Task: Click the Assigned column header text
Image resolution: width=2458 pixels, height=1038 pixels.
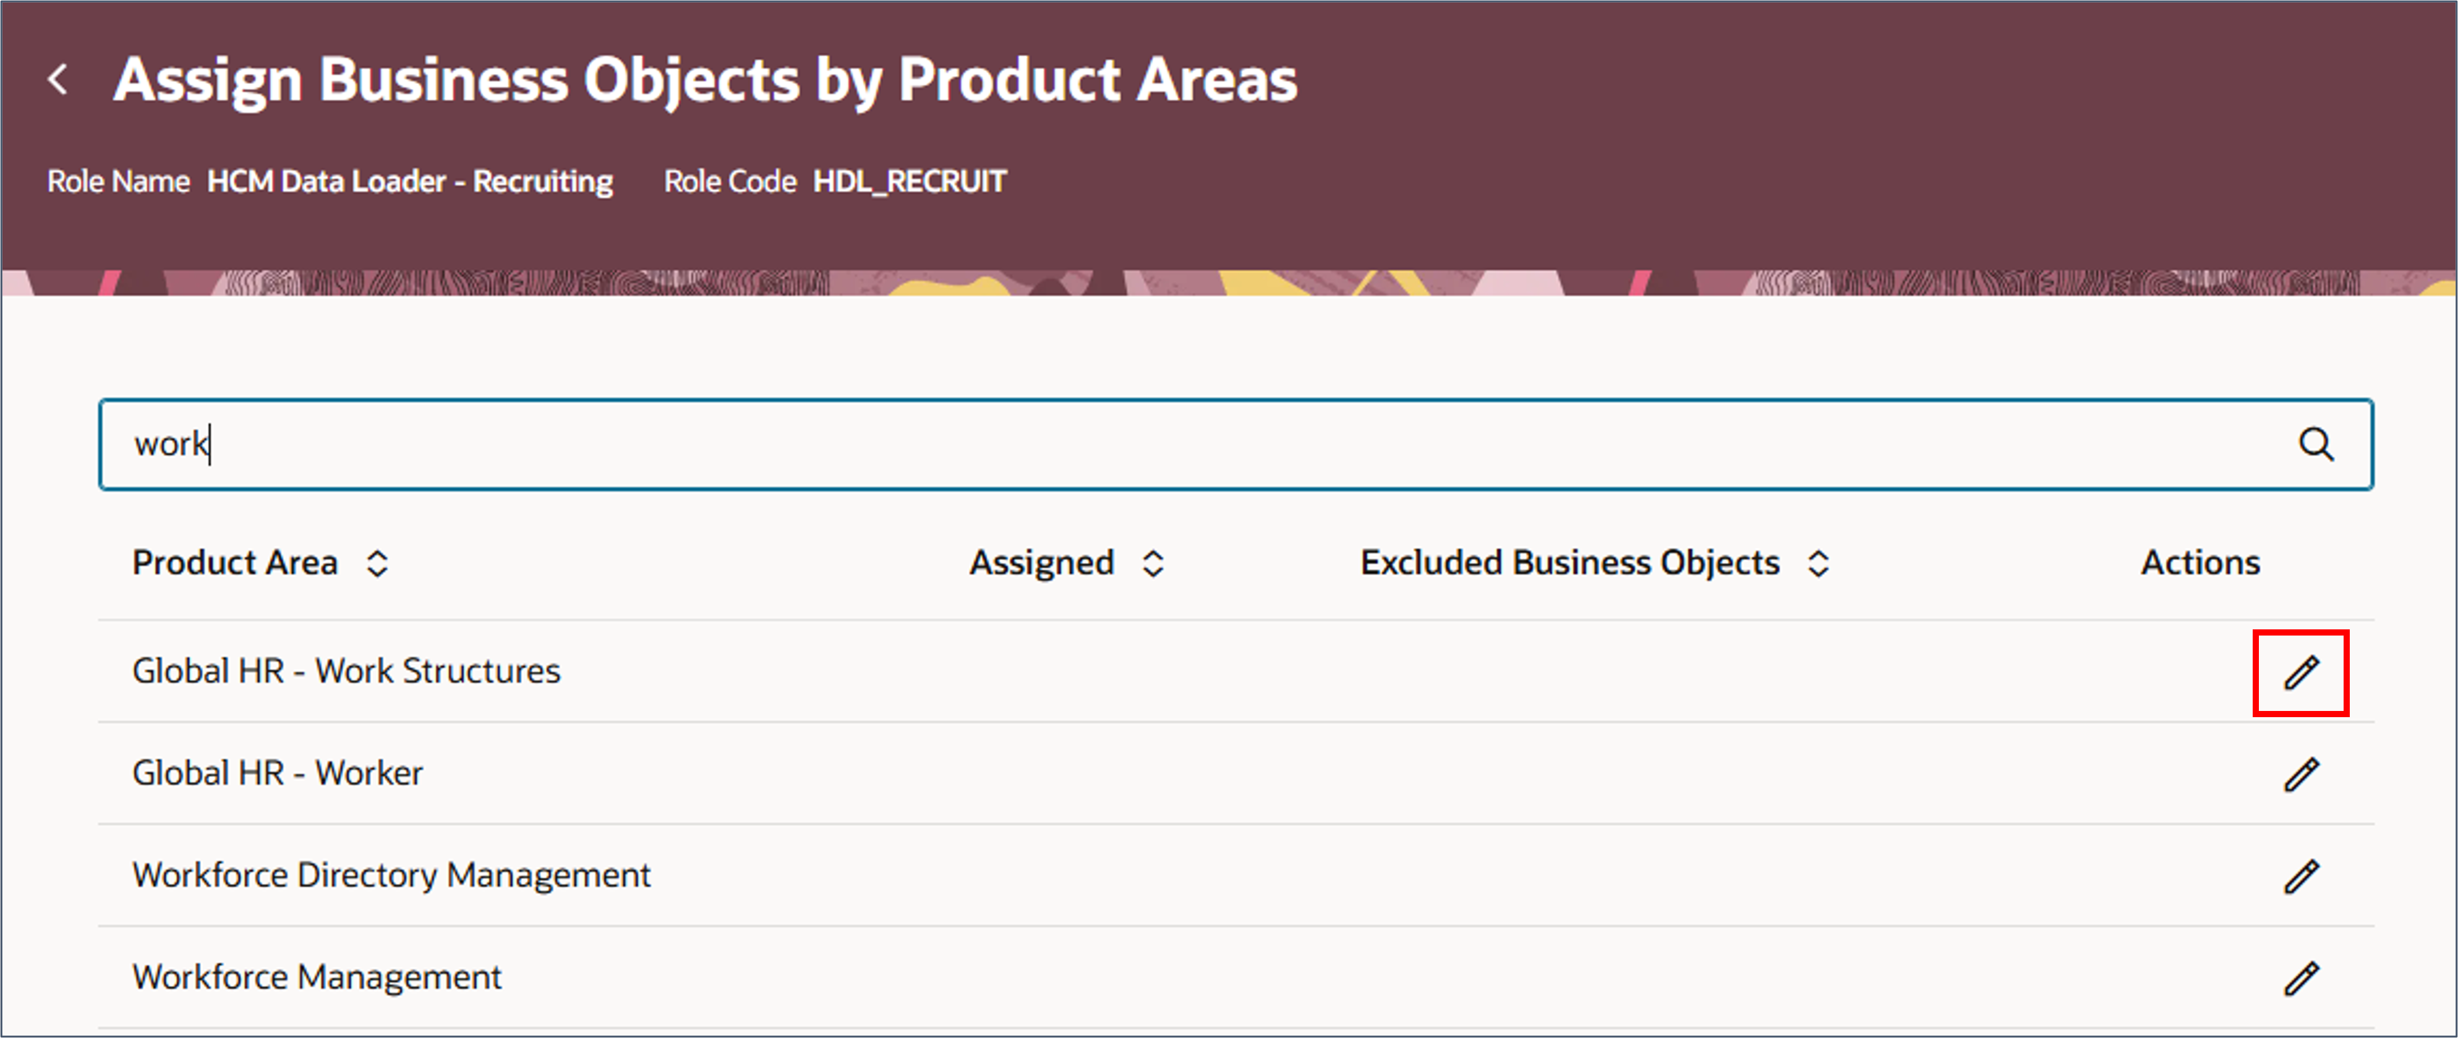Action: tap(1041, 563)
